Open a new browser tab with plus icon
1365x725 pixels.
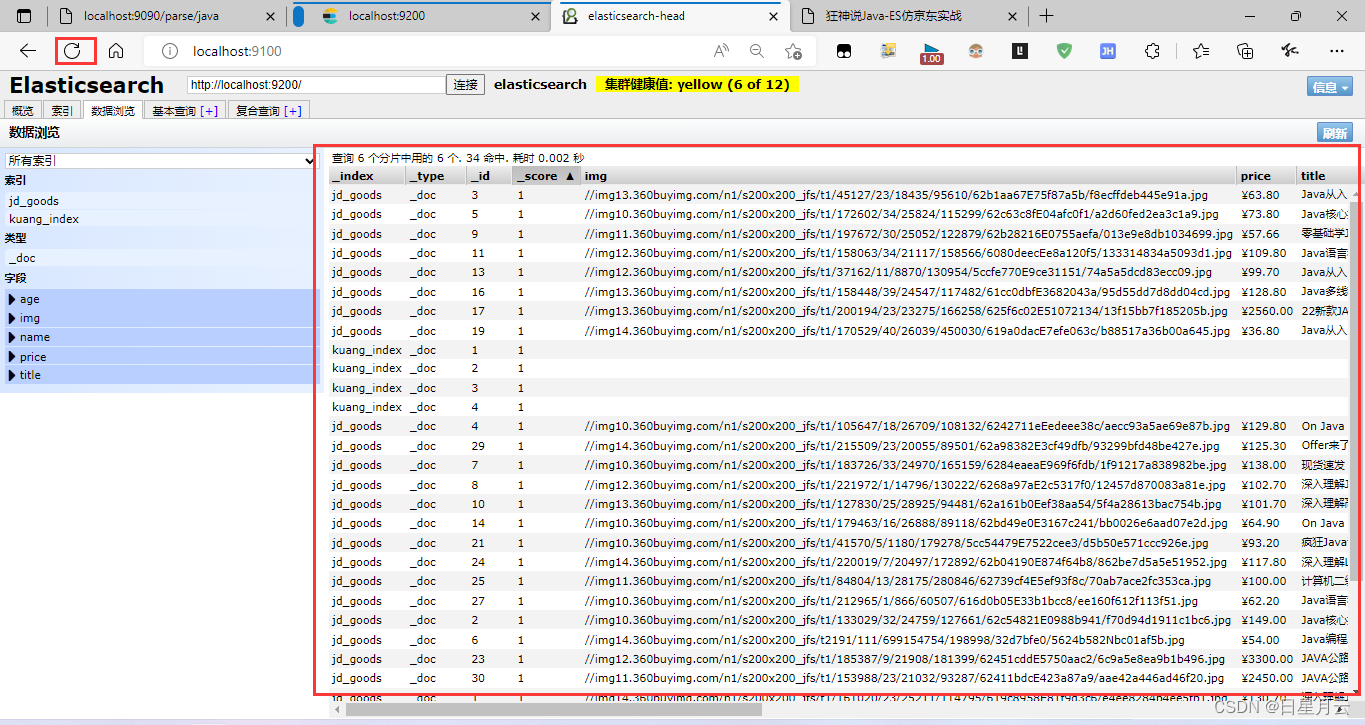(x=1046, y=16)
